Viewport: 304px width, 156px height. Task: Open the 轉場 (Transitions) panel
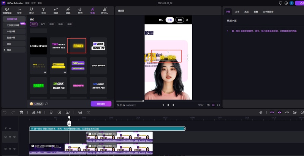(x=56, y=10)
